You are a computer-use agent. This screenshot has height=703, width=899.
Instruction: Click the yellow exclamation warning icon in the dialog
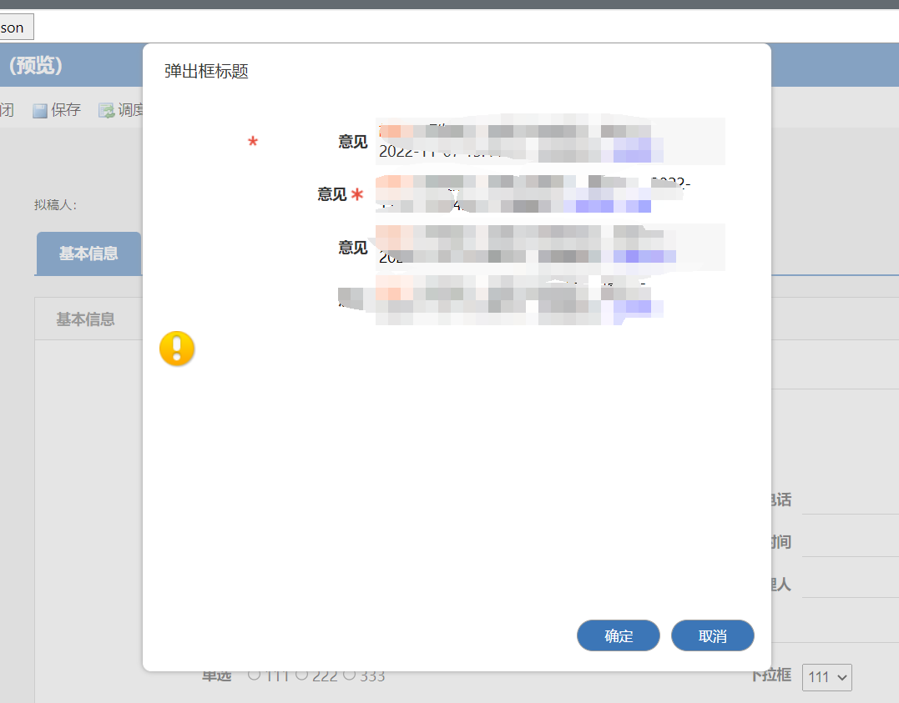(x=176, y=349)
